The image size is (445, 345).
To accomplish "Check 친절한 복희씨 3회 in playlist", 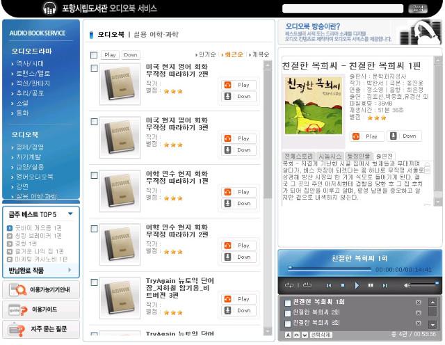I will pos(288,323).
